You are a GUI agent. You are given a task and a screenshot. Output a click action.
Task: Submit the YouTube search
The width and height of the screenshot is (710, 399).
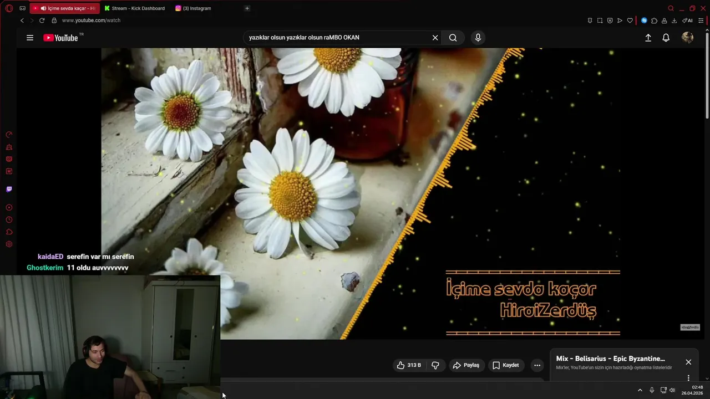(453, 38)
